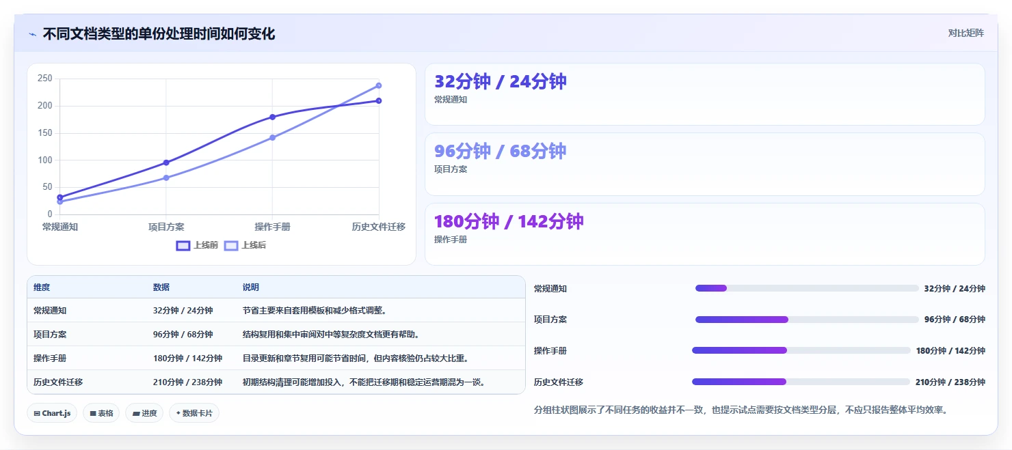
Task: Select the 数据卡片 tag chip
Action: (194, 413)
